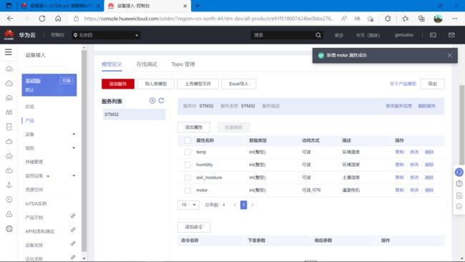
Task: Click 删除服务 link
Action: (427, 106)
